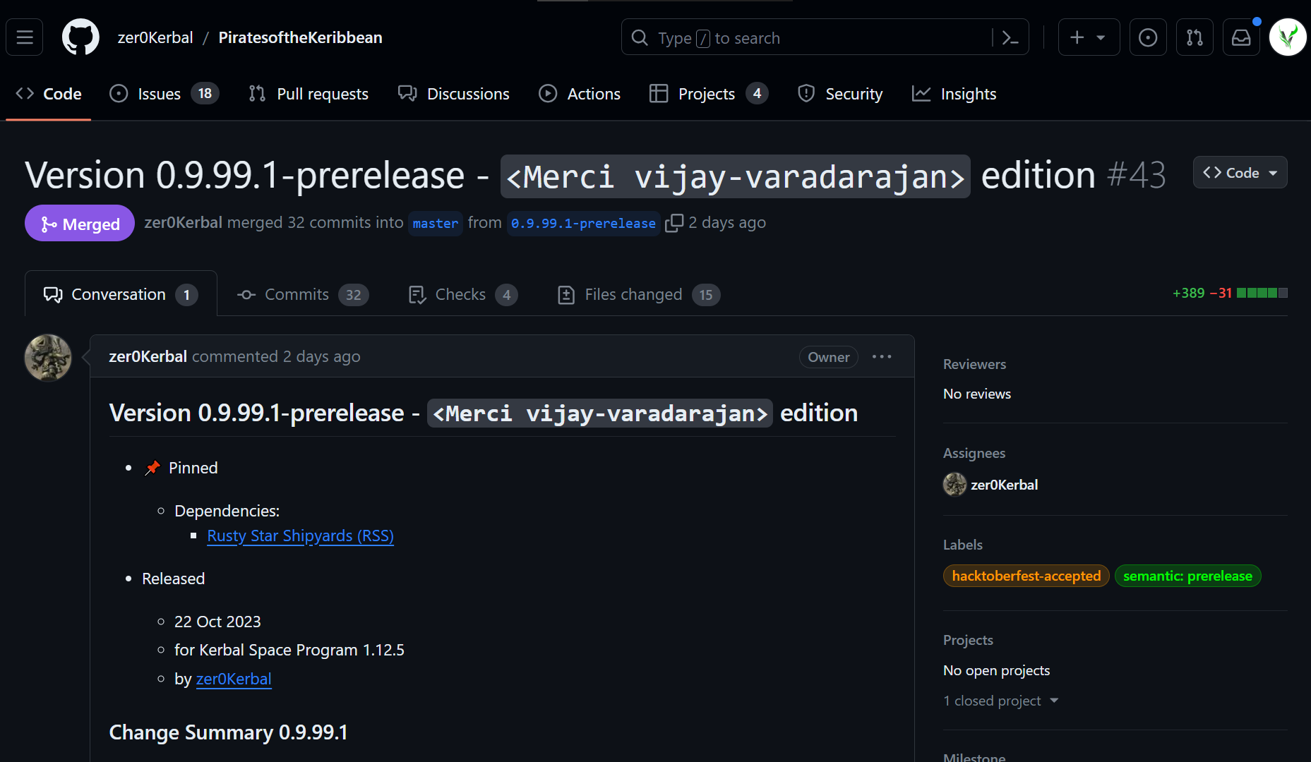The height and width of the screenshot is (762, 1311).
Task: Open zer0Kerbal link in Released list
Action: [x=234, y=679]
